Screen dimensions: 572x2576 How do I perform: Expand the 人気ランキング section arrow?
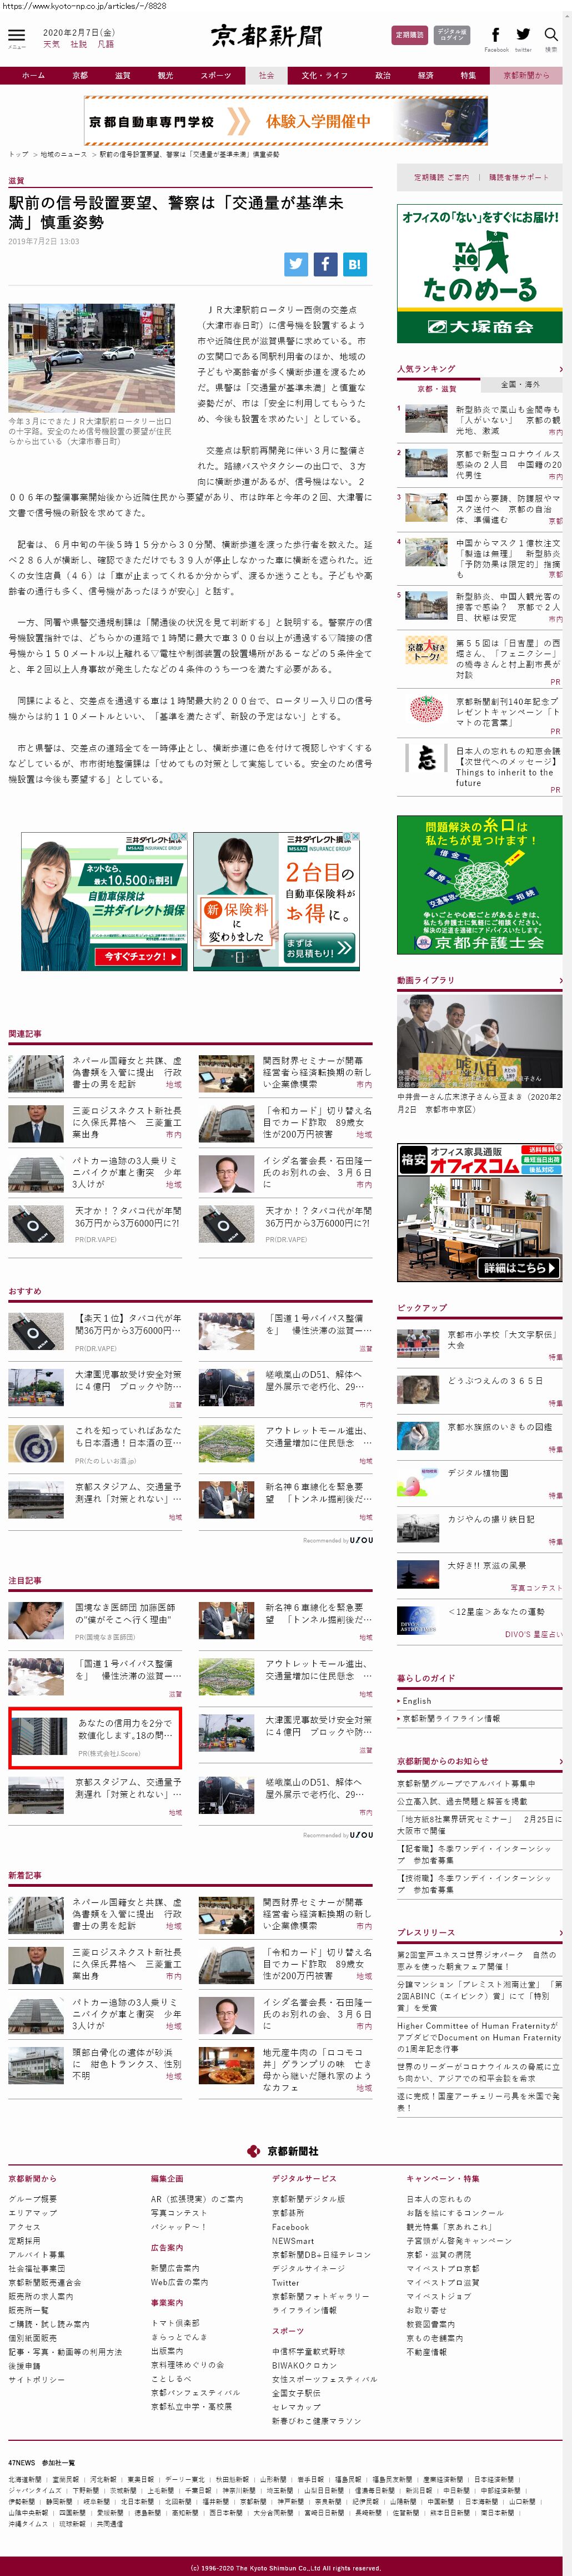[560, 369]
